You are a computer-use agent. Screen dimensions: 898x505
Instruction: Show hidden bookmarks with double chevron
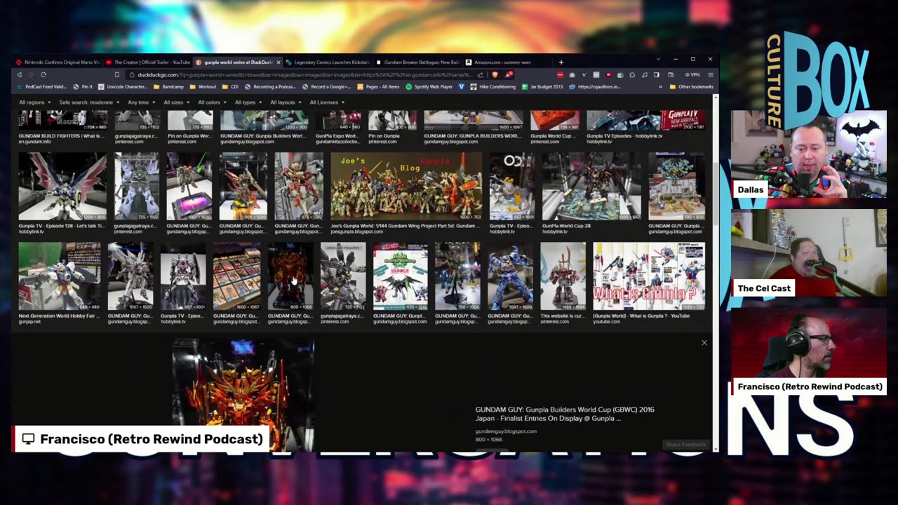coord(660,87)
